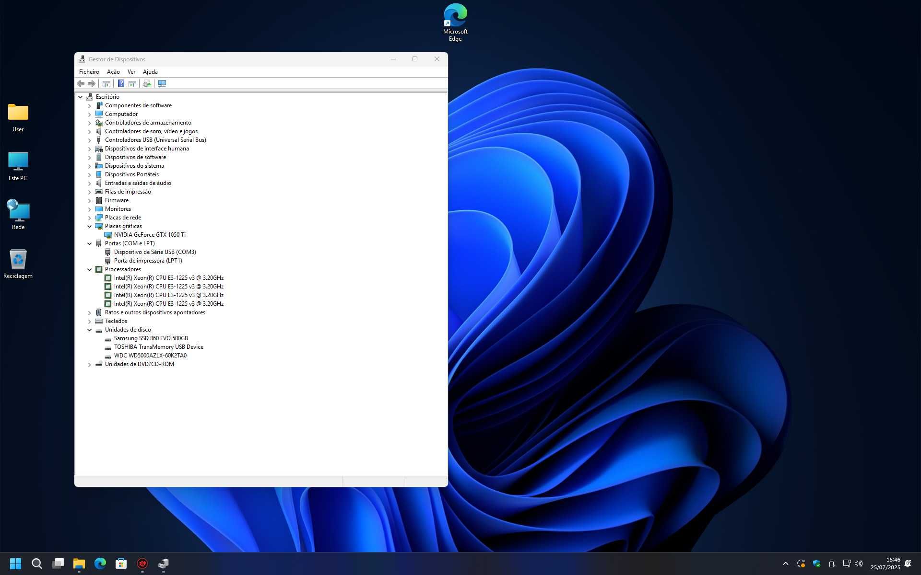Screen dimensions: 921x575
Task: Click the safely remove hardware USB tray icon
Action: (832, 563)
